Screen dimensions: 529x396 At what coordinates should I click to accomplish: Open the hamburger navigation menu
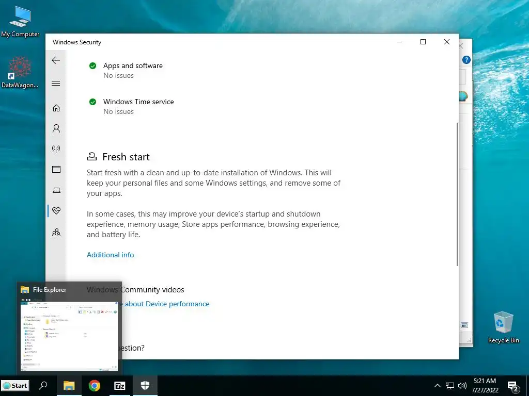pyautogui.click(x=56, y=83)
